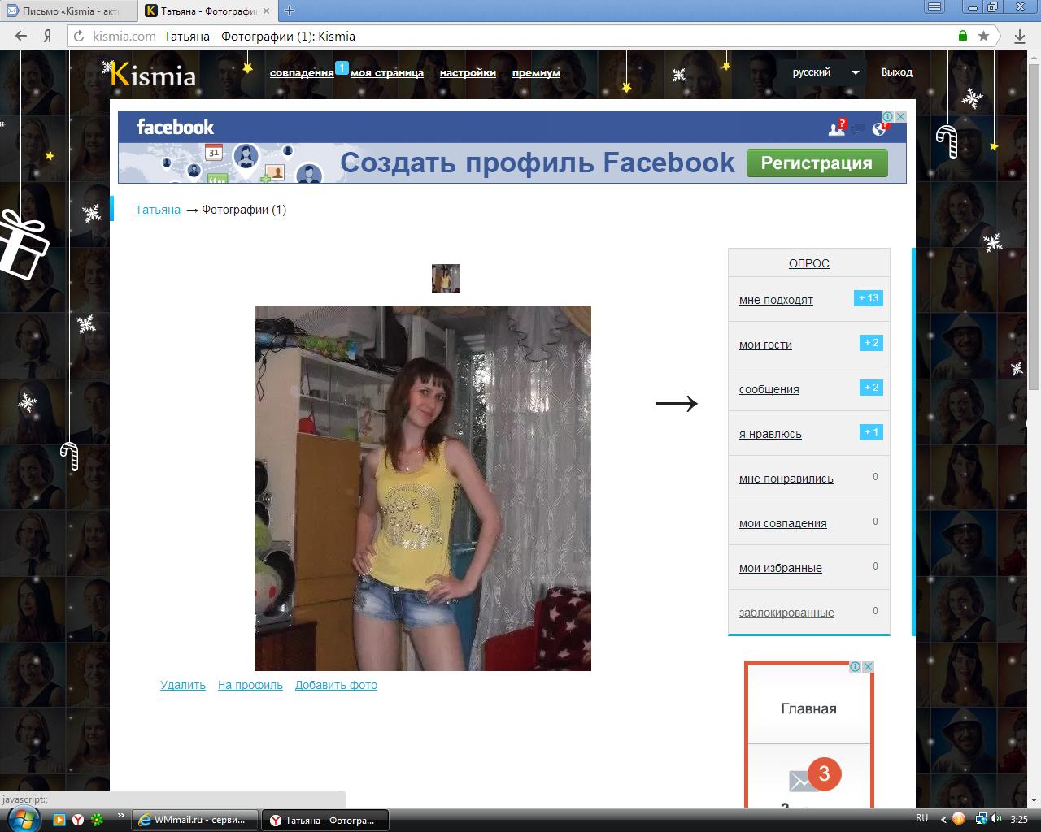Open сообщения in sidebar
Image resolution: width=1041 pixels, height=832 pixels.
click(x=769, y=389)
